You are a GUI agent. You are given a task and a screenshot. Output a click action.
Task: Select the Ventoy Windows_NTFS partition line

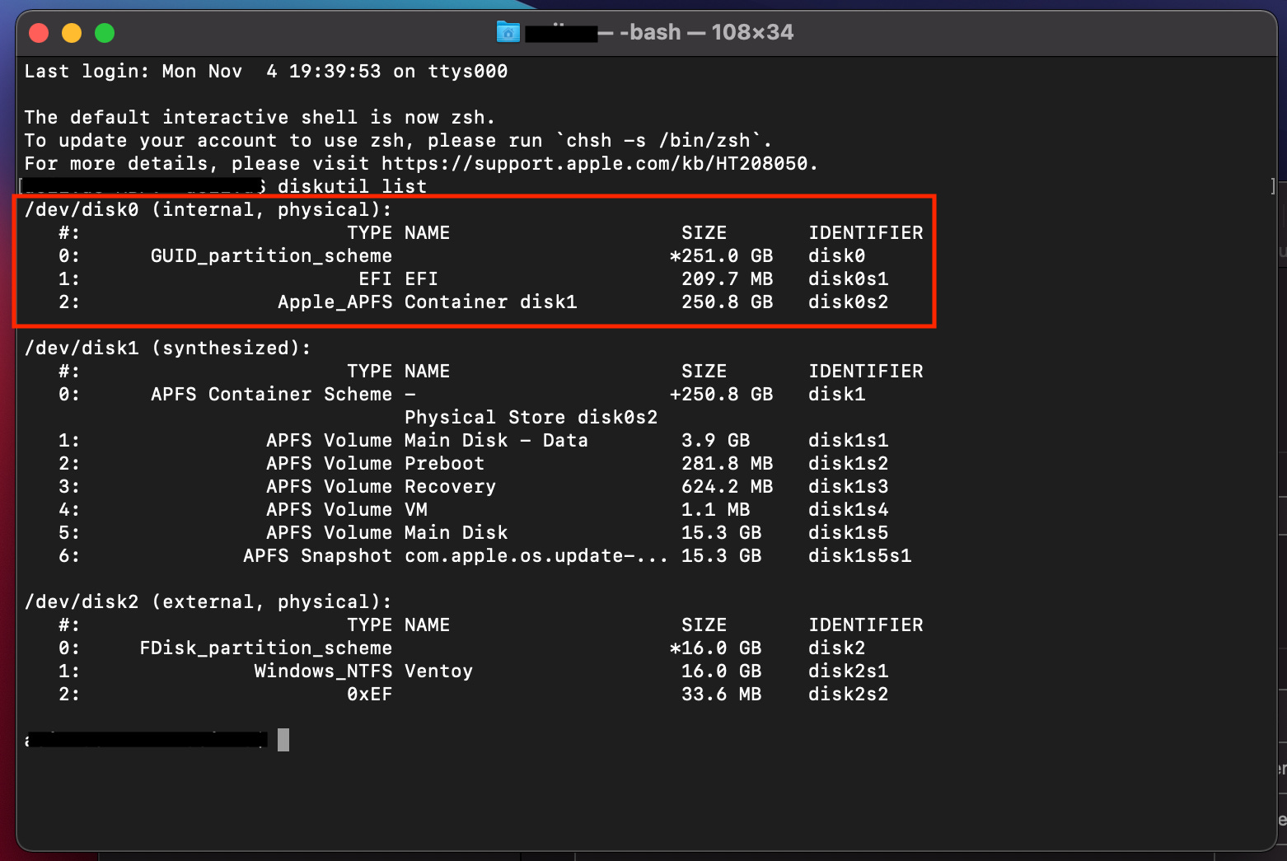tap(363, 671)
